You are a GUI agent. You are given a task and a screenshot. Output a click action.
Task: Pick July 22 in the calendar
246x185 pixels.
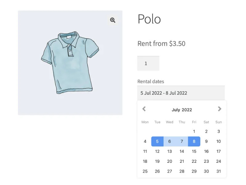194,161
